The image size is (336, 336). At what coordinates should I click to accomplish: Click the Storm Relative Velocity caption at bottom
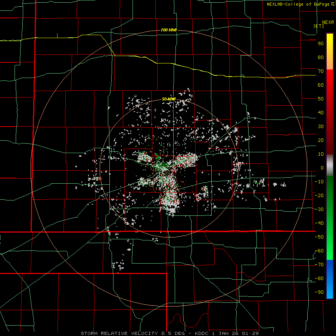pyautogui.click(x=169, y=333)
